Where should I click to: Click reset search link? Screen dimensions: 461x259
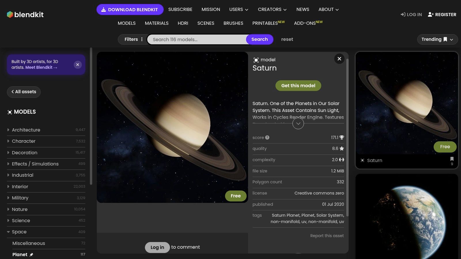[x=287, y=39]
